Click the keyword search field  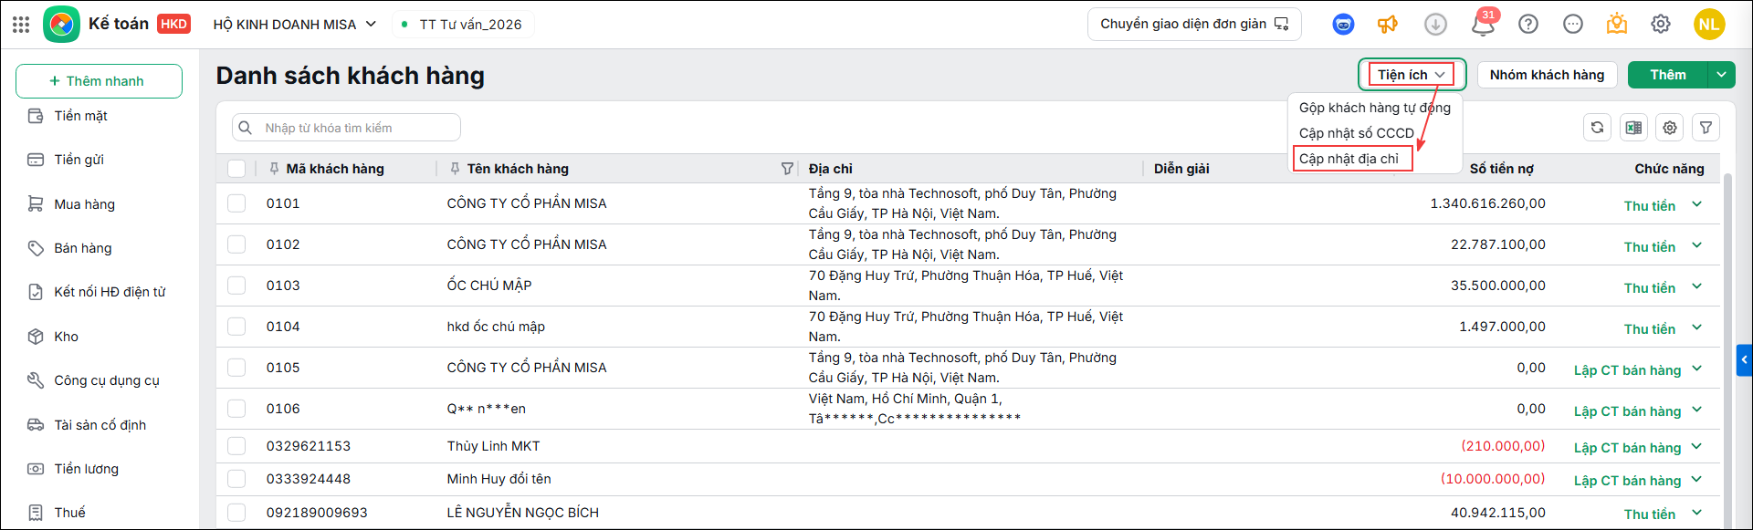pos(346,128)
